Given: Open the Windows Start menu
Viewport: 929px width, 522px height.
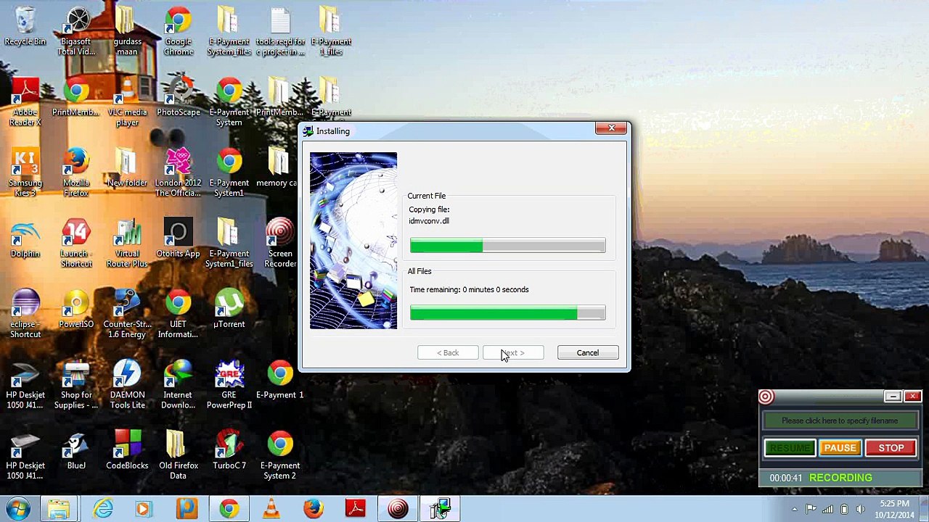Looking at the screenshot, I should [x=18, y=508].
